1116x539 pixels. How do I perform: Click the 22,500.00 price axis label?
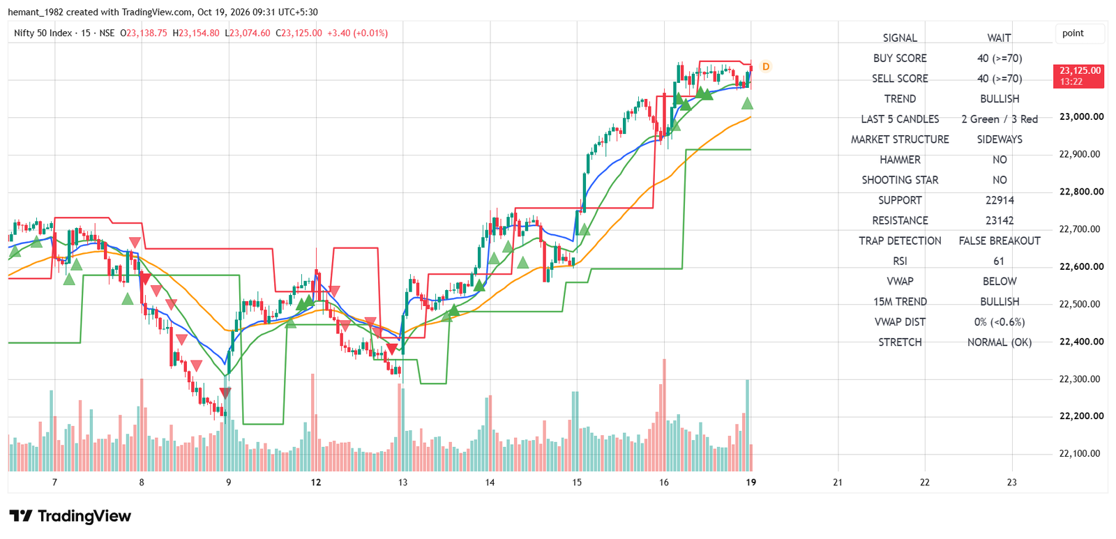click(x=1081, y=305)
